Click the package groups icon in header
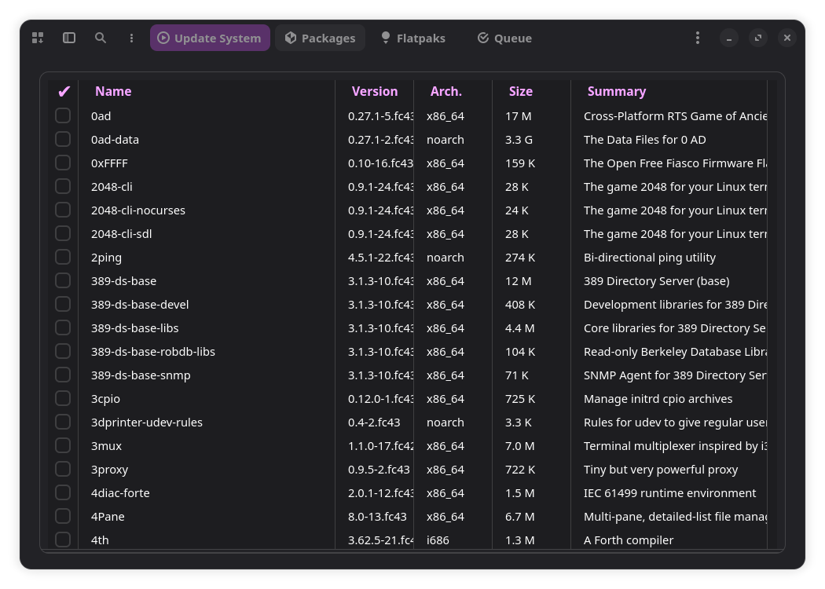 38,38
